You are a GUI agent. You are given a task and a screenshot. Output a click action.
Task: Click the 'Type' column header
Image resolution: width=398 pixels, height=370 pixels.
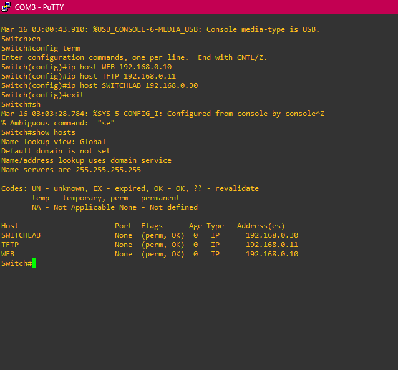[215, 226]
